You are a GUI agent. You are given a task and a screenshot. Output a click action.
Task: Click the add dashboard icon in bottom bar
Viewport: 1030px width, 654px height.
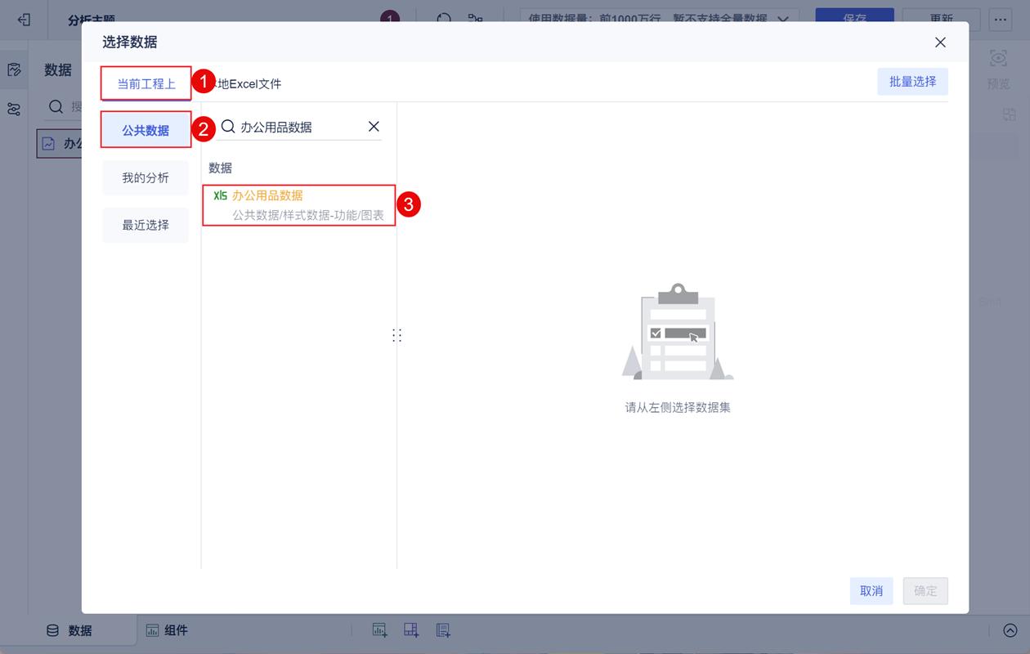[x=411, y=630]
